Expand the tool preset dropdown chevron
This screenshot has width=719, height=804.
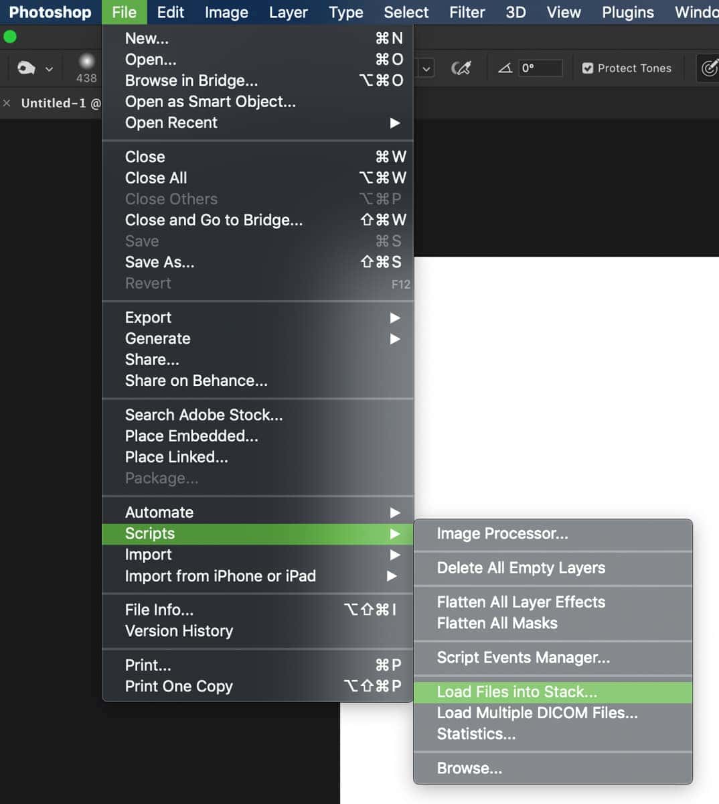point(49,68)
